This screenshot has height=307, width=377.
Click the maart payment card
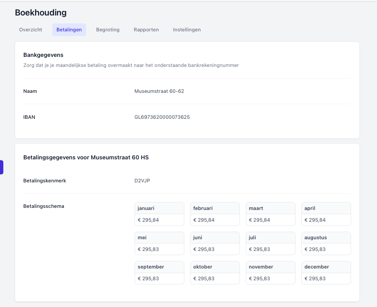coord(270,214)
